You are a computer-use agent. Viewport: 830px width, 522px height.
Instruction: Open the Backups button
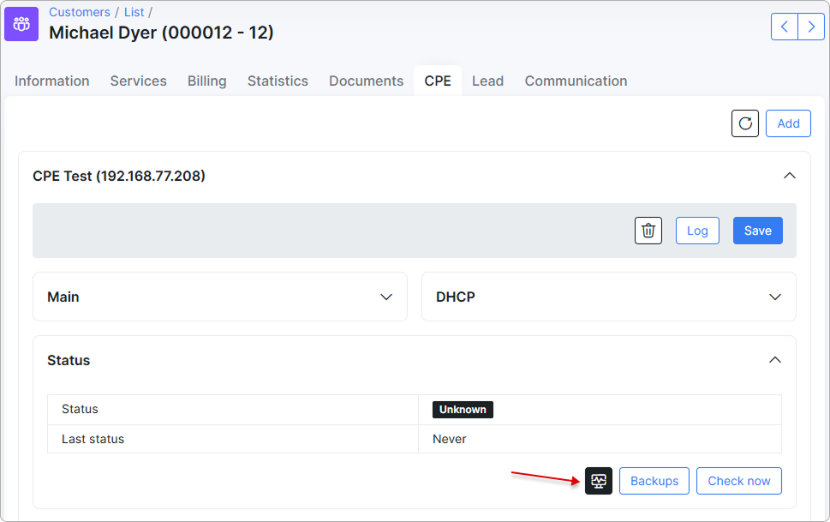(x=654, y=481)
